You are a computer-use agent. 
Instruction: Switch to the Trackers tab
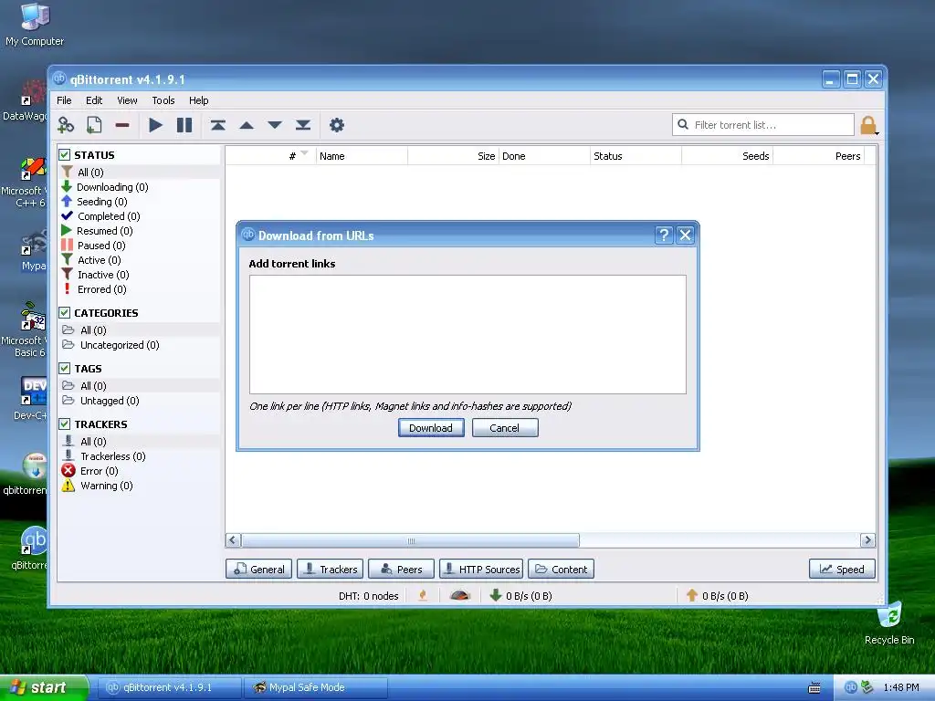[330, 570]
